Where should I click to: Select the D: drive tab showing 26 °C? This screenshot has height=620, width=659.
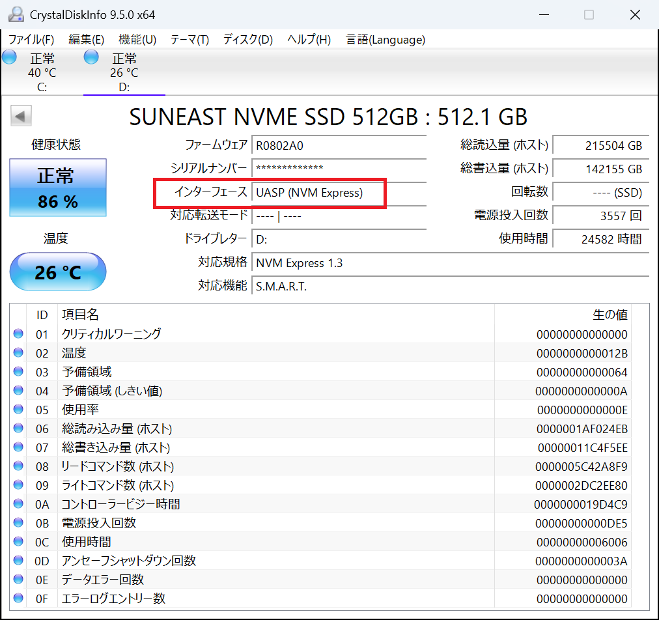point(124,72)
